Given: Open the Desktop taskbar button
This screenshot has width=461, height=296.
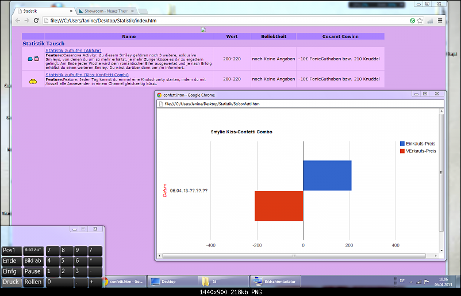Looking at the screenshot, I should click(x=172, y=282).
